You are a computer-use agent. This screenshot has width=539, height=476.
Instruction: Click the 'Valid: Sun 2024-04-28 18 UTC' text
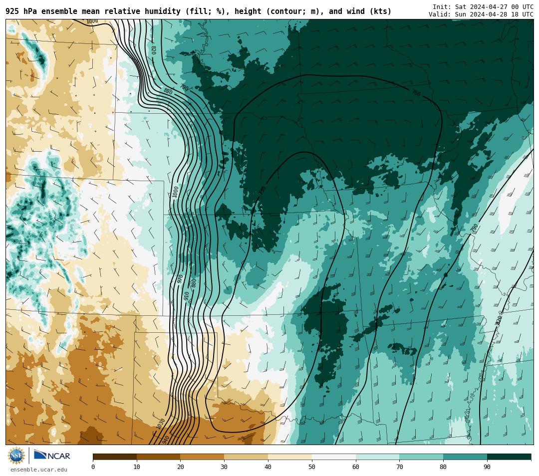(x=481, y=14)
